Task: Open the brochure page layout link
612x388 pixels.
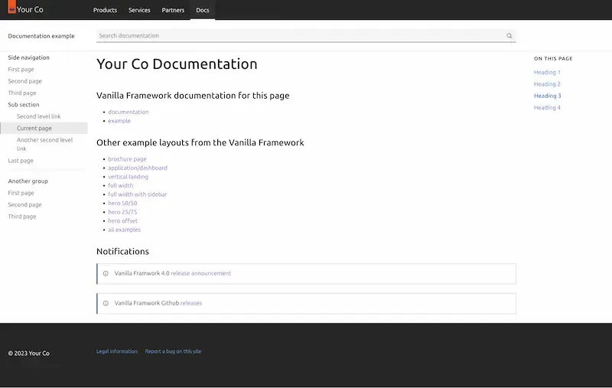Action: pos(127,159)
